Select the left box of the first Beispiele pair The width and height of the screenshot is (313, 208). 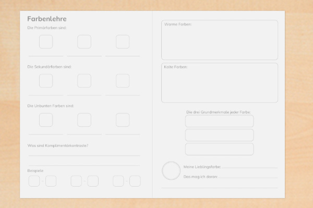click(x=34, y=181)
